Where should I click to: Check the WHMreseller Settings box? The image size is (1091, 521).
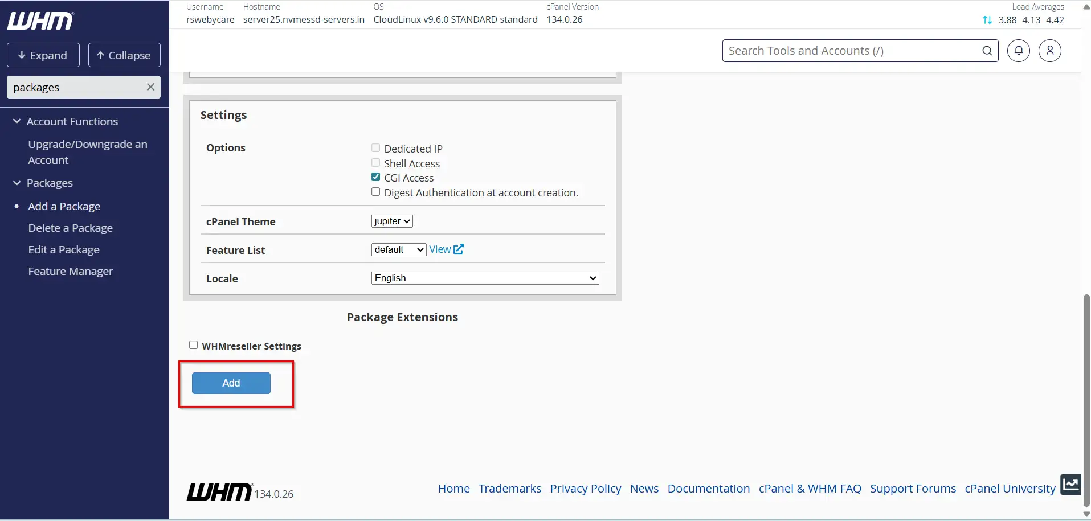[x=193, y=345]
